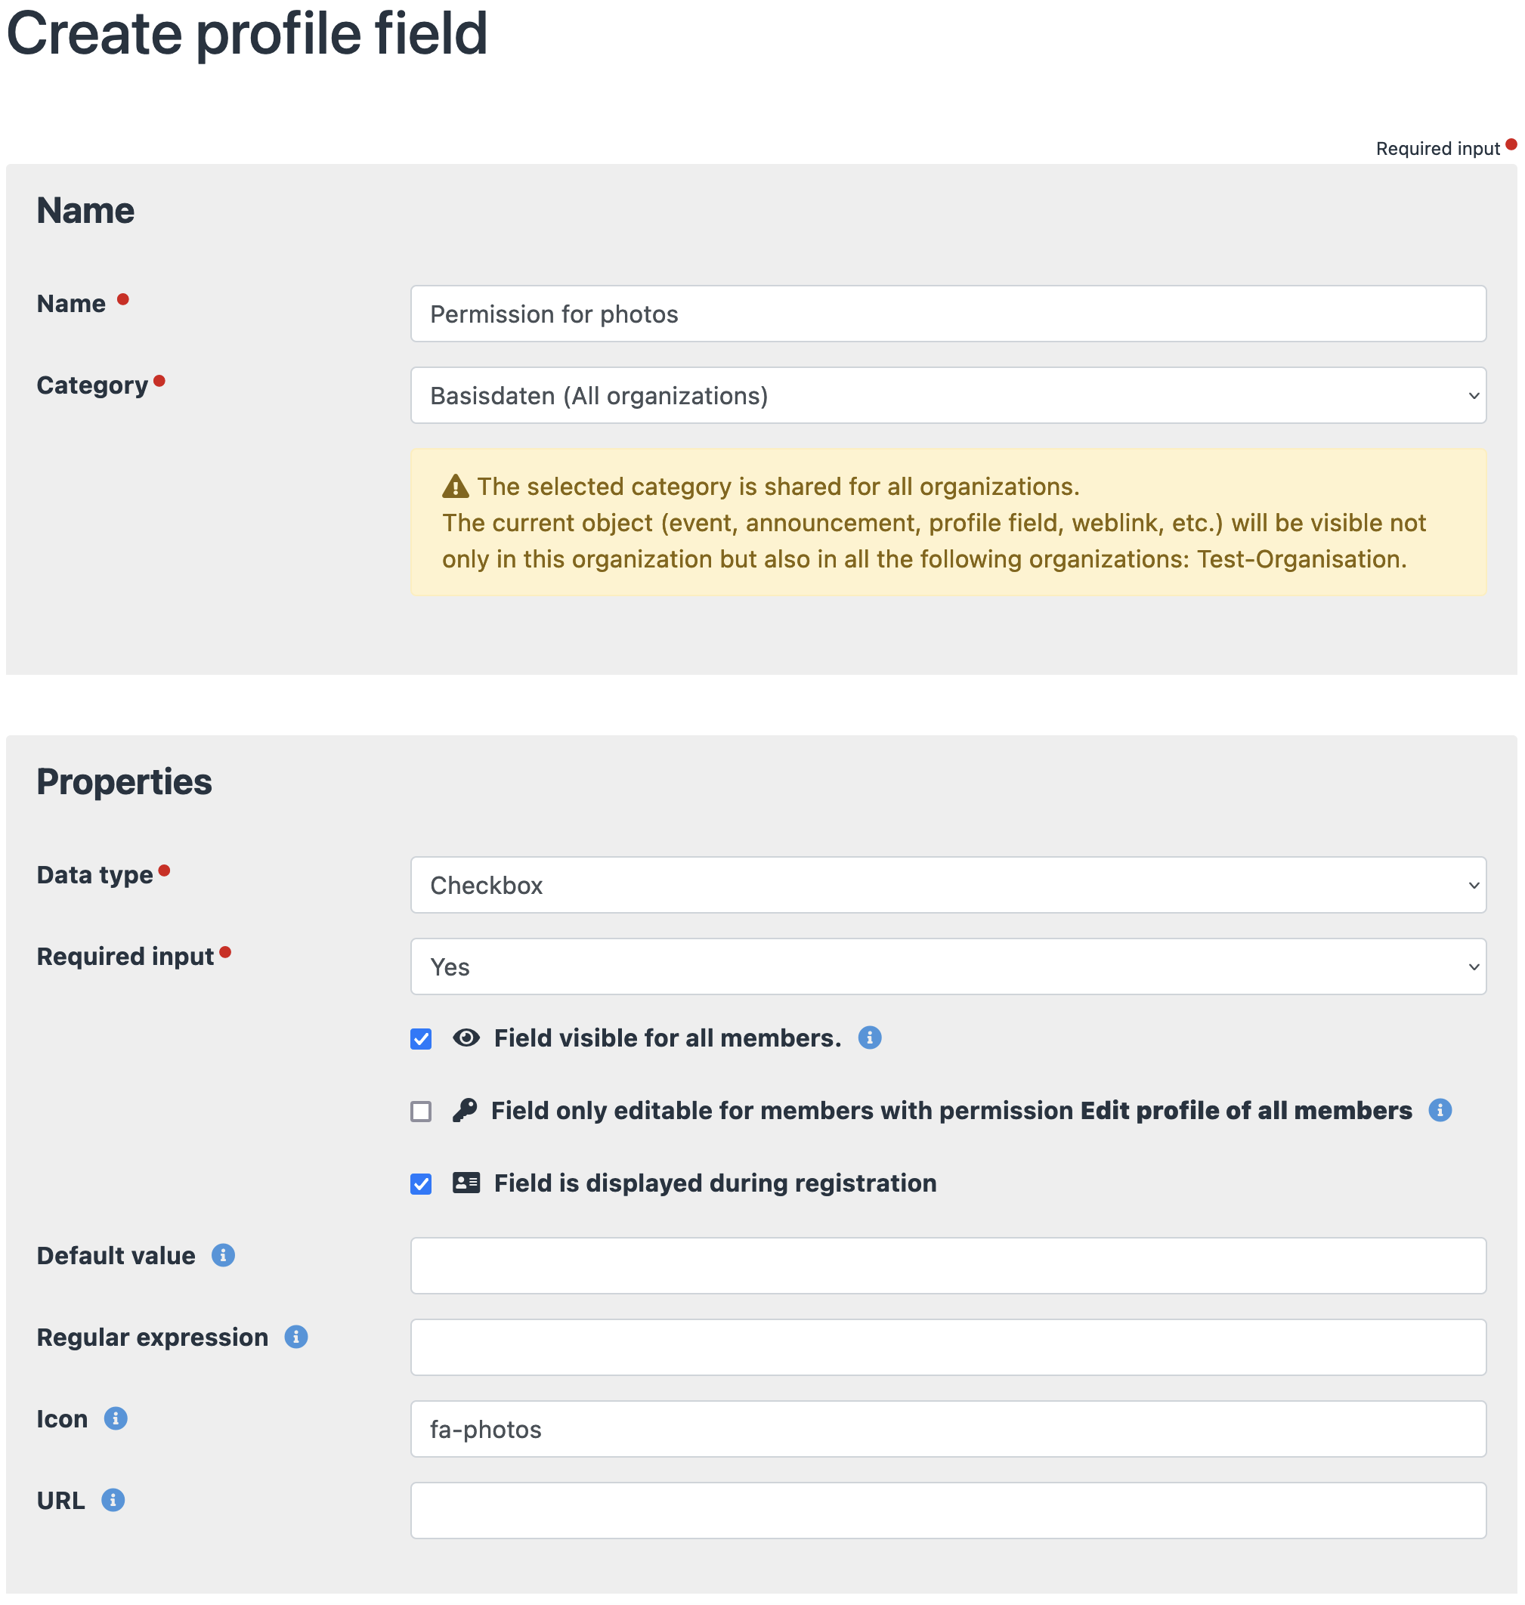Expand the Required input dropdown

pos(948,967)
